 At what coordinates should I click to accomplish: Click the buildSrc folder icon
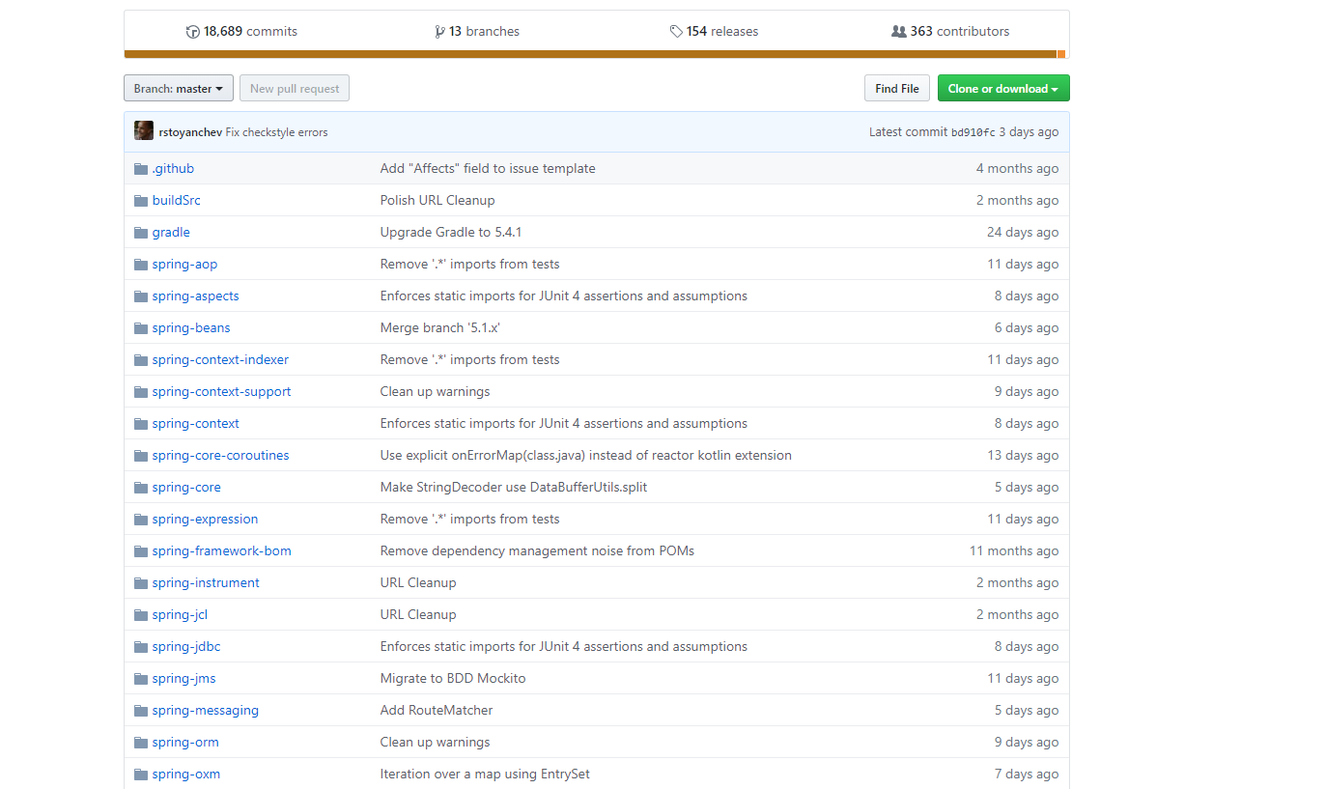pyautogui.click(x=141, y=201)
